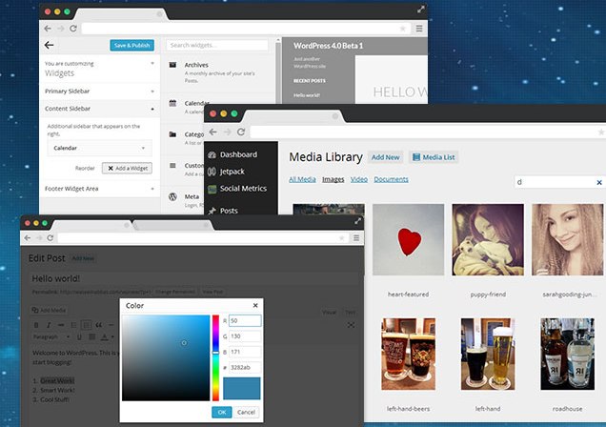This screenshot has height=427, width=606.
Task: Toggle Strikethrough in the editor toolbar
Action: pos(61,325)
